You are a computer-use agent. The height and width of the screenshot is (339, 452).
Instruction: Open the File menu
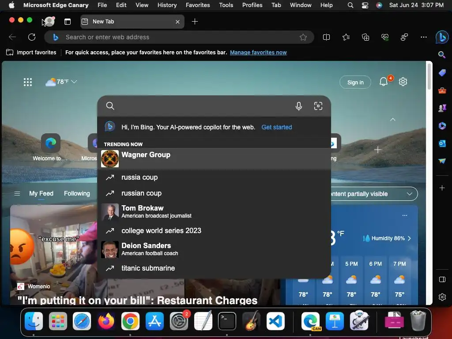[x=102, y=5]
